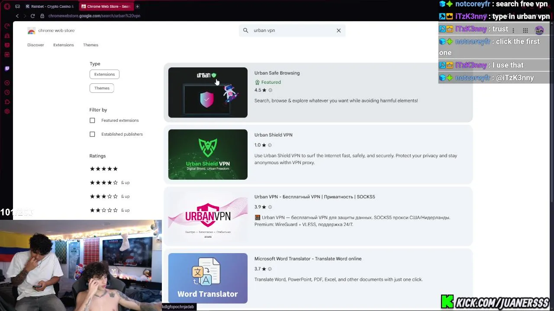The width and height of the screenshot is (554, 311).
Task: Open Twitch from the browser sidebar
Action: tap(7, 68)
